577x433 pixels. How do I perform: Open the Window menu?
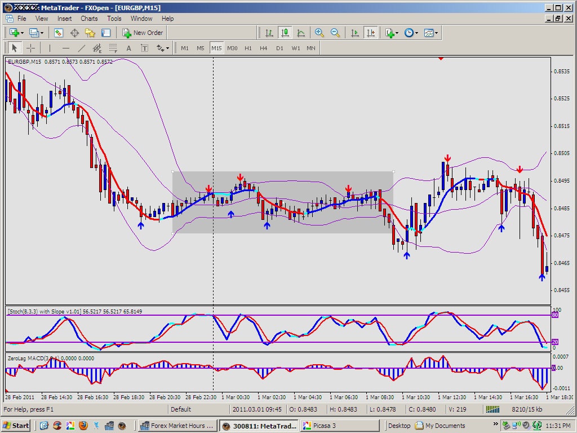coord(141,19)
